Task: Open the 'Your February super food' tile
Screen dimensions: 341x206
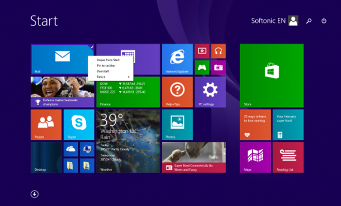Action: tap(288, 124)
